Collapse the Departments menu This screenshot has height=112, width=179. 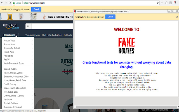pyautogui.click(x=10, y=35)
